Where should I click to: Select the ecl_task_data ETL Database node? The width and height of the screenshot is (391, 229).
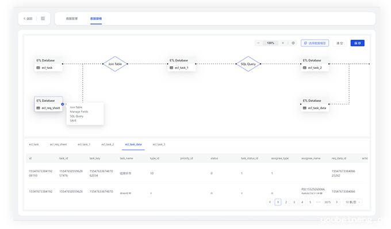(x=315, y=104)
